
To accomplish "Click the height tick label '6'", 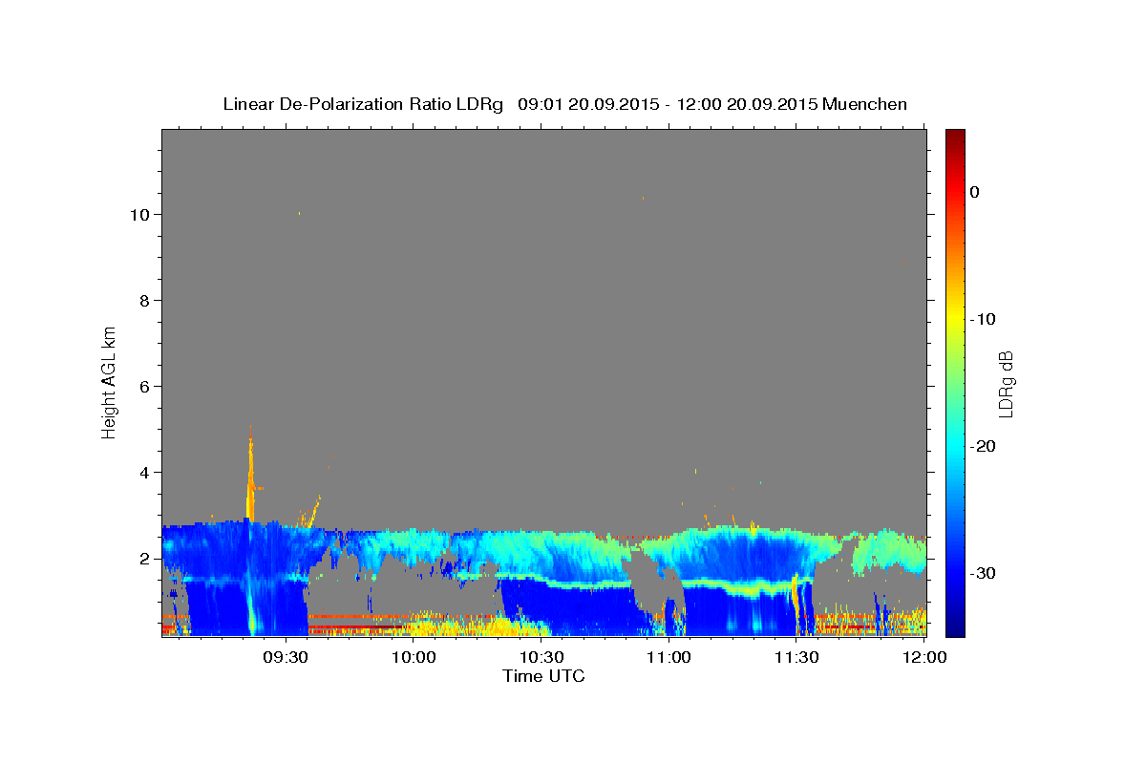I will tap(146, 387).
